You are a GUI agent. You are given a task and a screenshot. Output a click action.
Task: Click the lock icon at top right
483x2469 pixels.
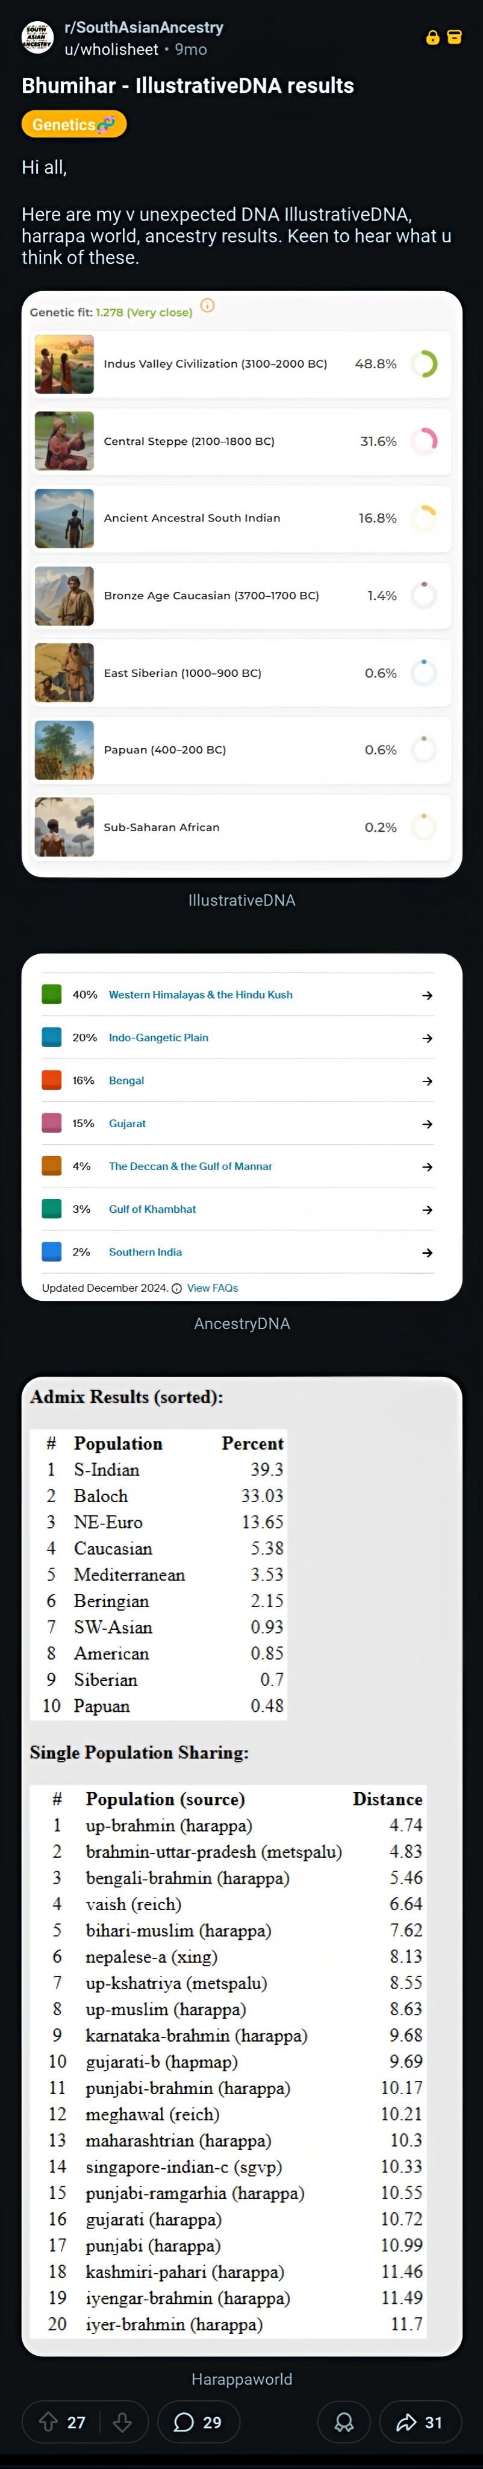432,37
